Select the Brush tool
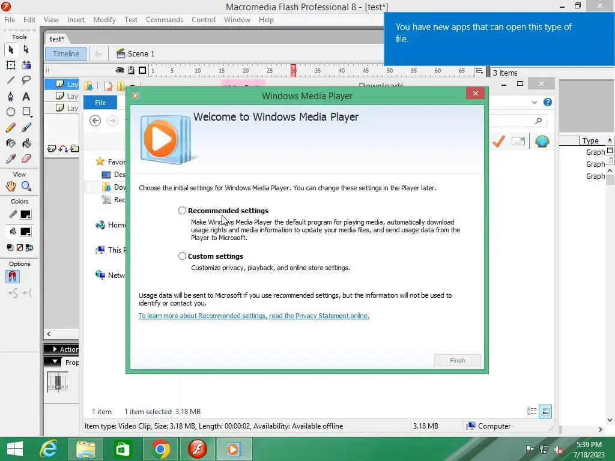 click(26, 127)
